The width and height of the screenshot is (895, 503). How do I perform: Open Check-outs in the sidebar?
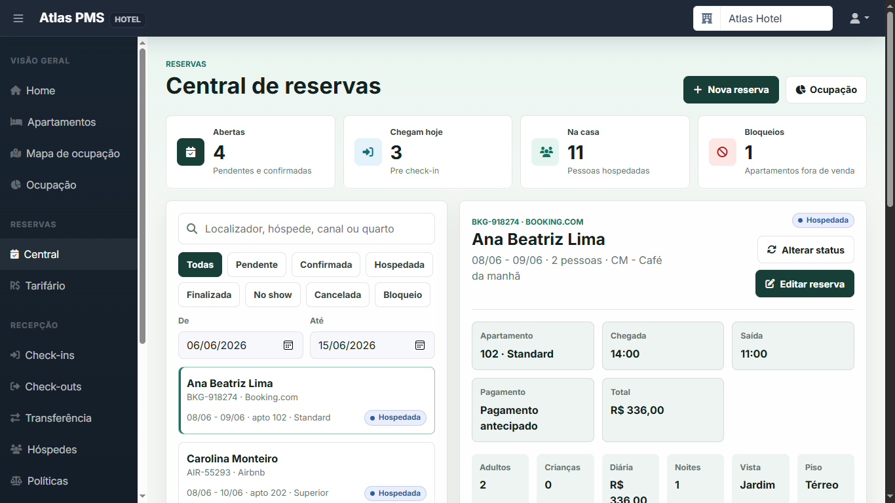(69, 386)
